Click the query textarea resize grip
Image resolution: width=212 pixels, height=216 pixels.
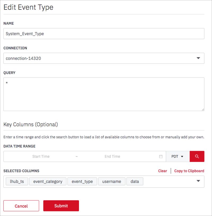tap(203, 109)
